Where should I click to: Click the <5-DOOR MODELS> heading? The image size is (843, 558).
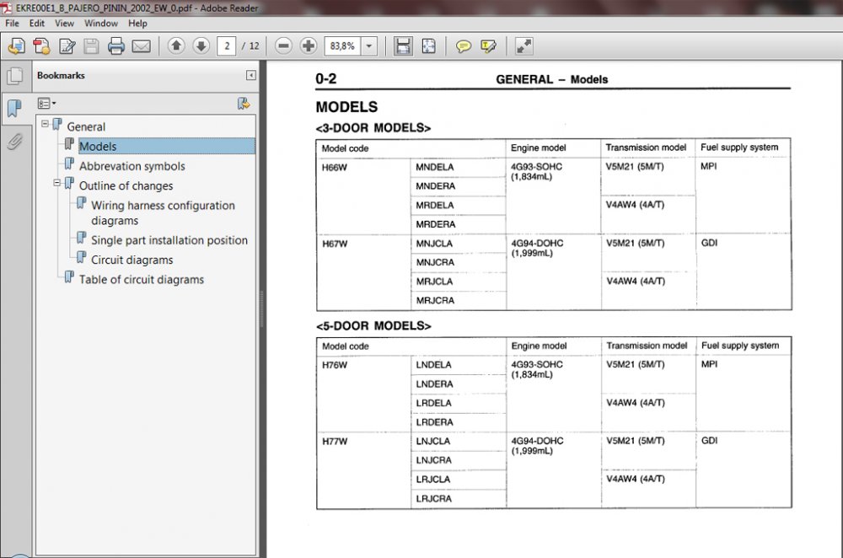[x=373, y=325]
